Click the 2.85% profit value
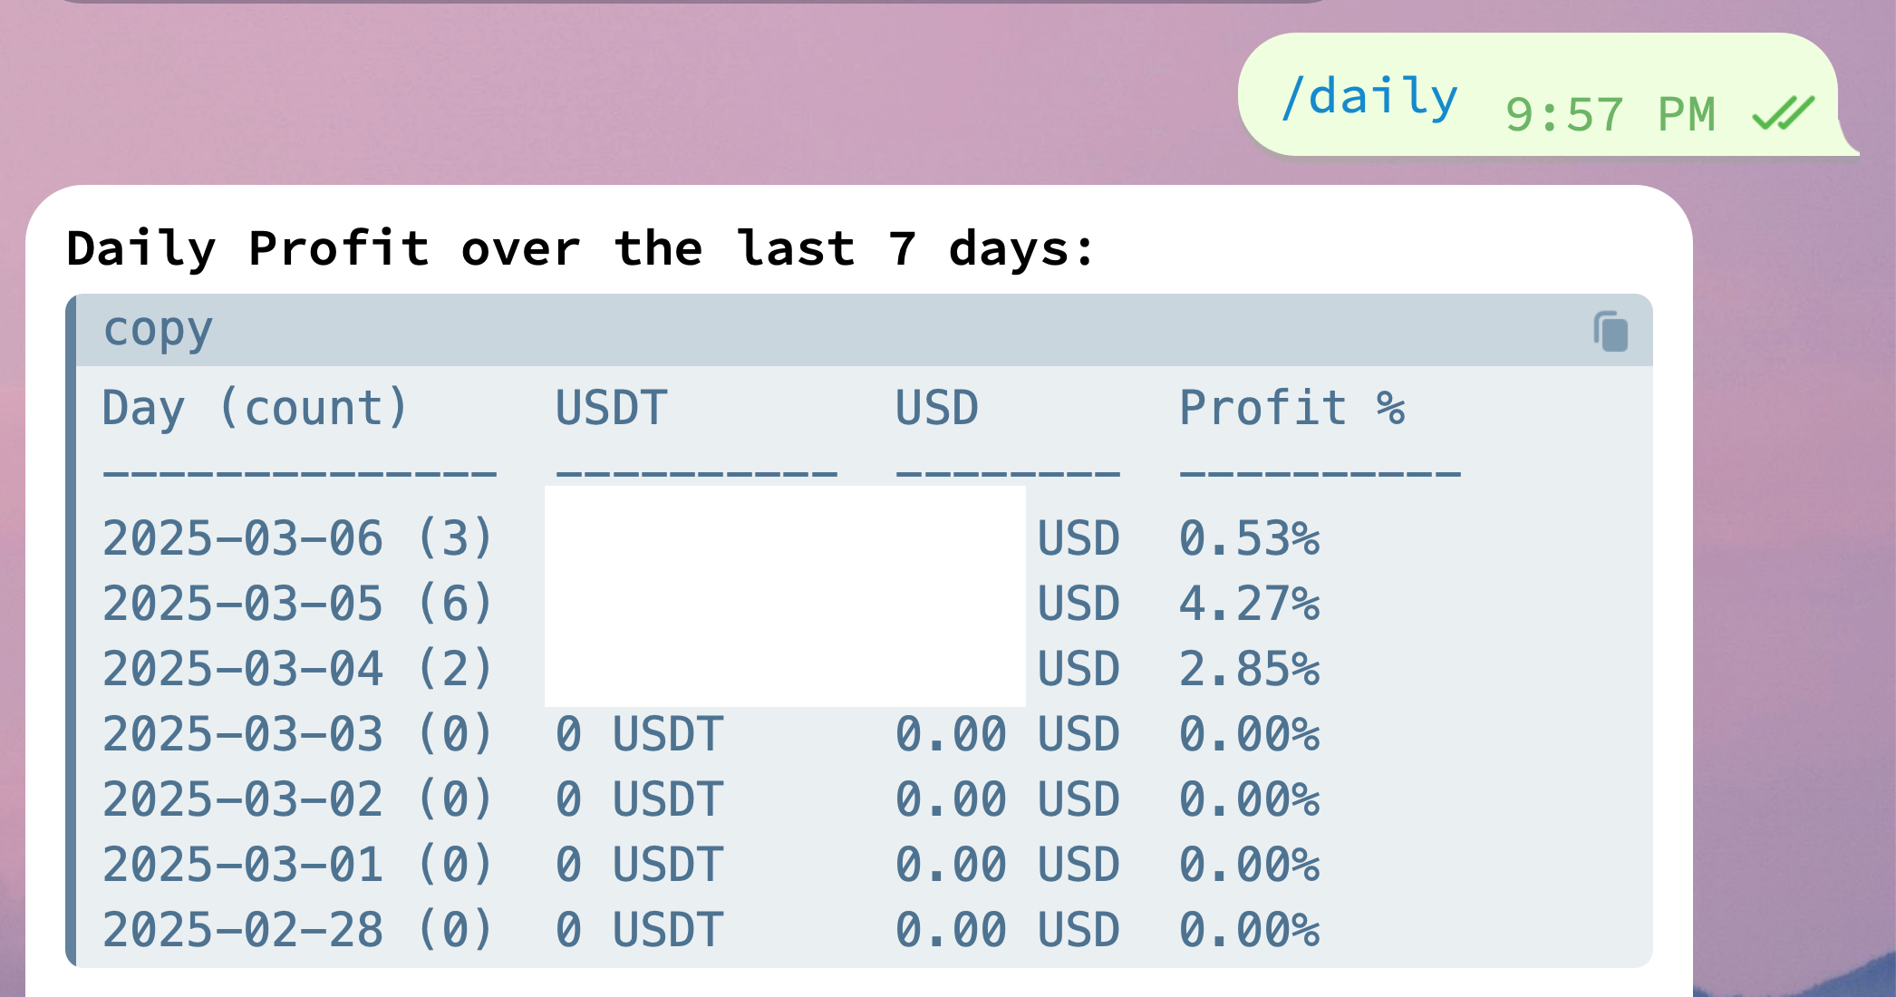Screen dimensions: 1896x997 point(1249,669)
